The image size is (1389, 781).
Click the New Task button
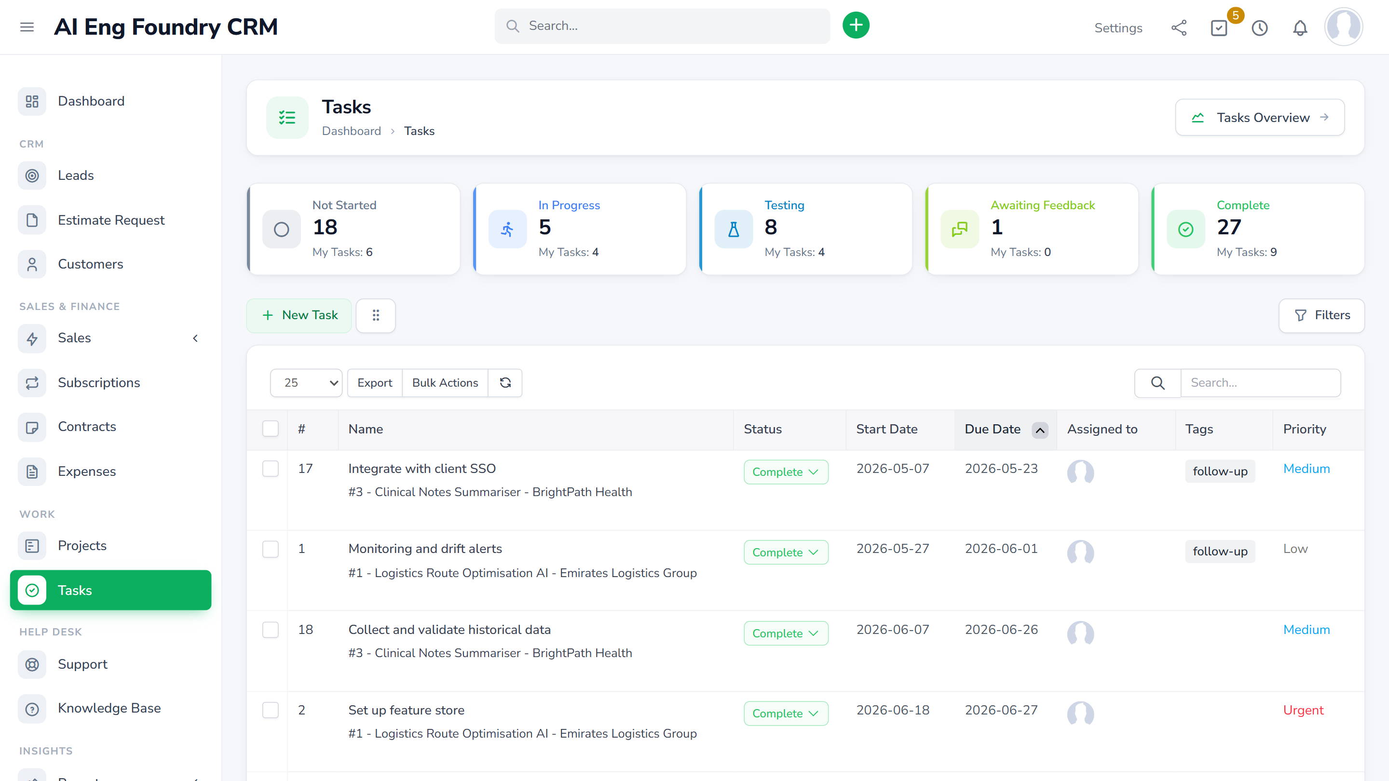click(299, 315)
